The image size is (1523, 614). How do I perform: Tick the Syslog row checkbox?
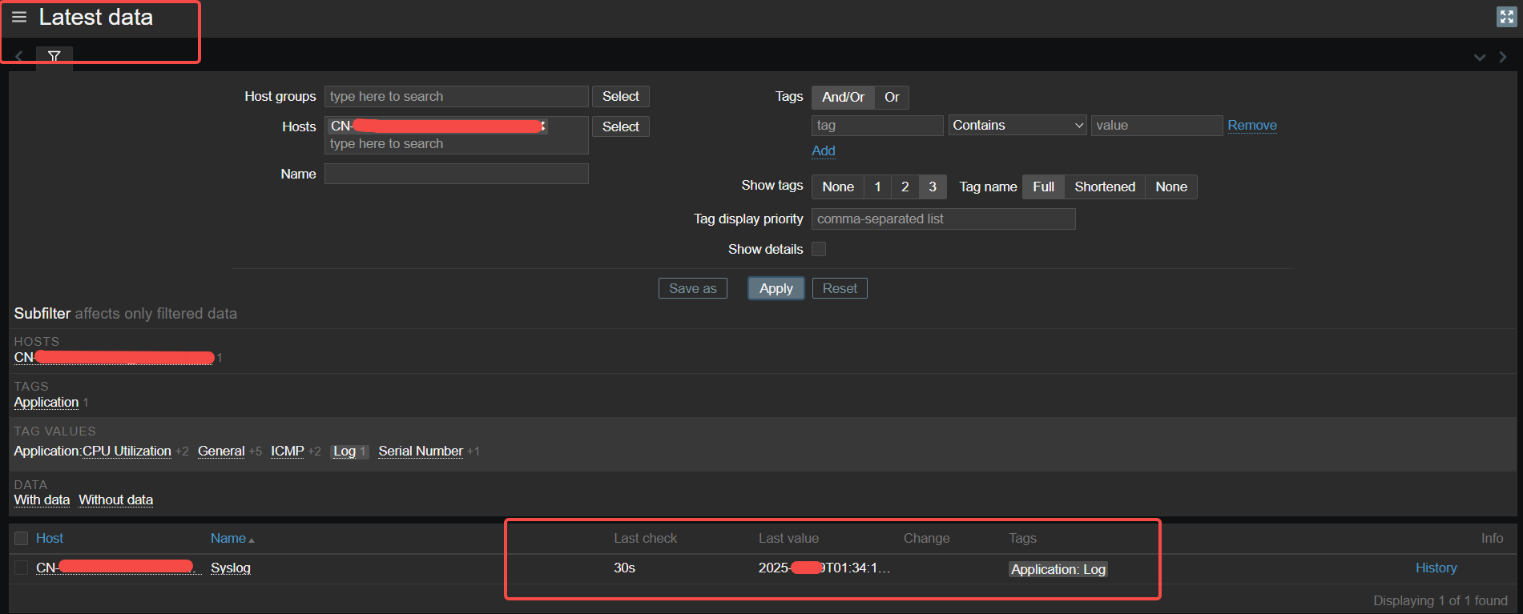coord(22,568)
